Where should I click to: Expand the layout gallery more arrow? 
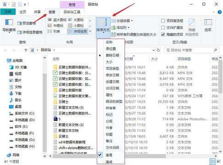coord(90,32)
